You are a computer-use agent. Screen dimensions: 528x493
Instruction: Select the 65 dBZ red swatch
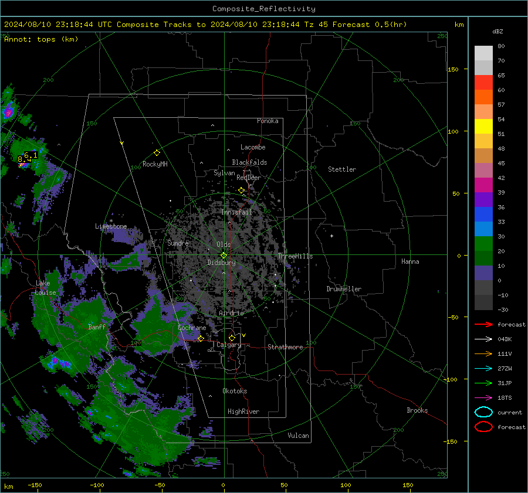coord(483,83)
